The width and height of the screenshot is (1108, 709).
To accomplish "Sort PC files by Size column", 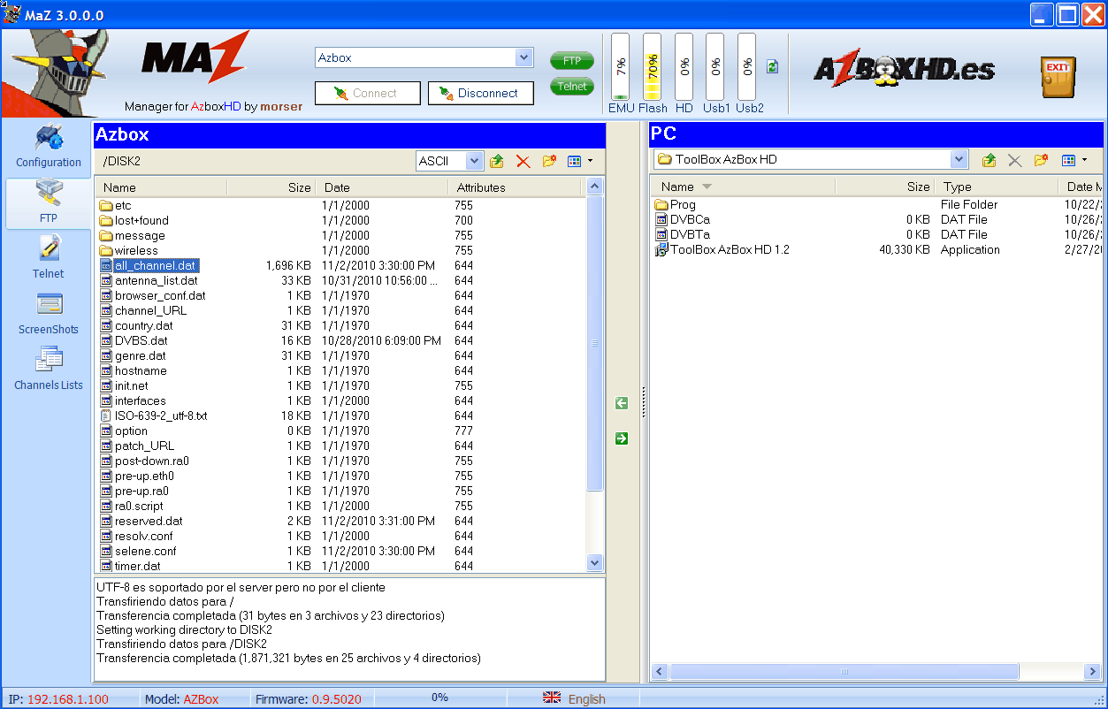I will [885, 187].
